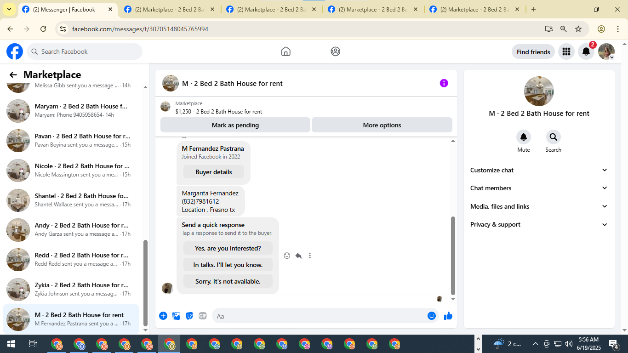
Task: Expand Media, files and links section
Action: coord(539,206)
